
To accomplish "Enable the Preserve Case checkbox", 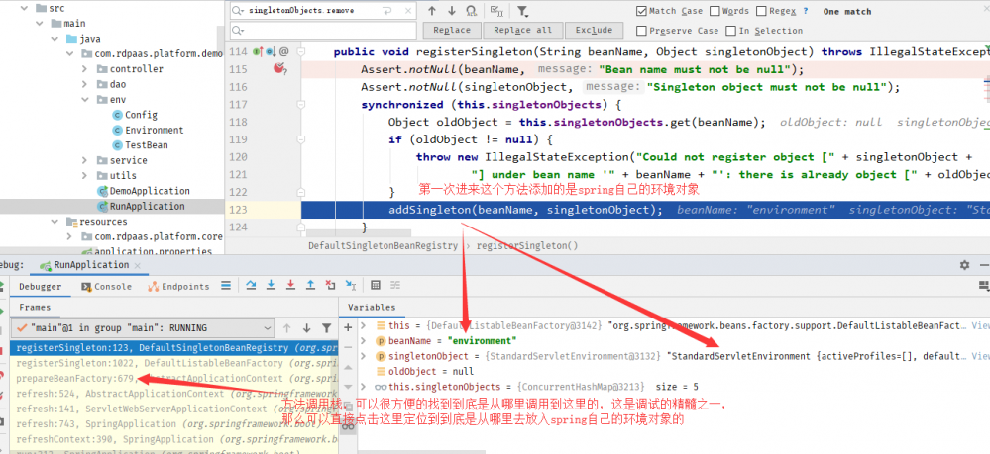I will [x=641, y=31].
